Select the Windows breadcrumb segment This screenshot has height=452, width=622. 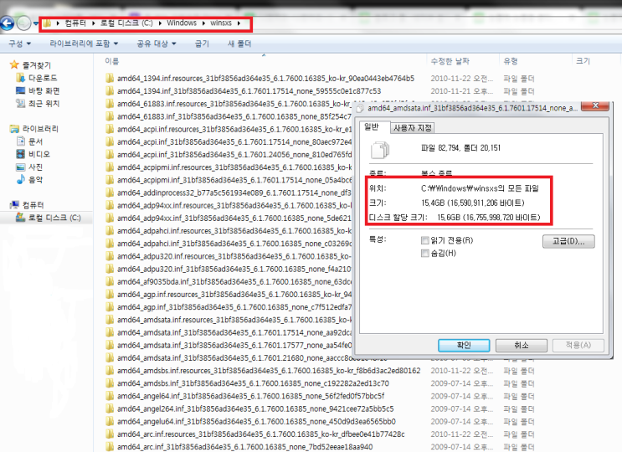[182, 23]
